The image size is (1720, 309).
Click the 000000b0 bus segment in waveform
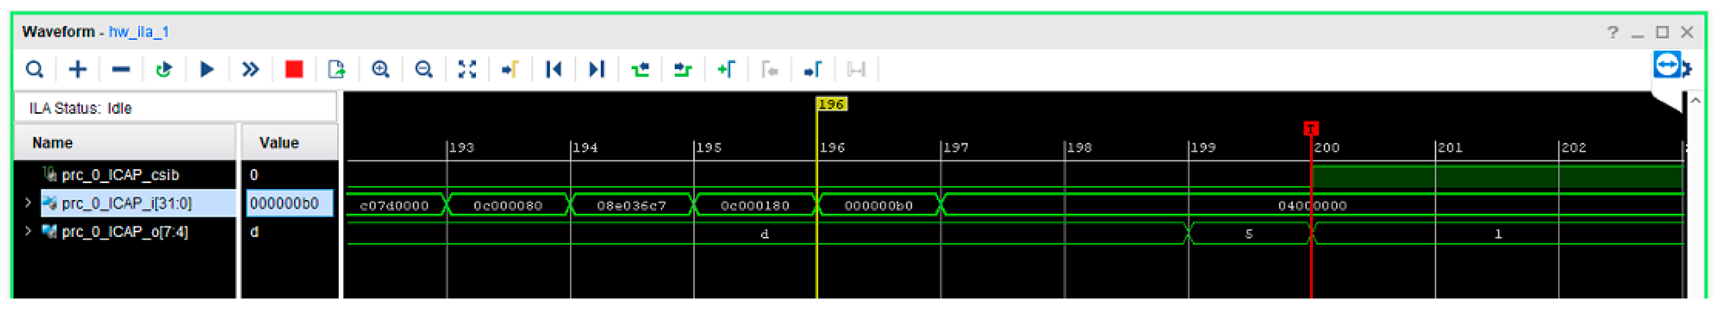click(879, 205)
